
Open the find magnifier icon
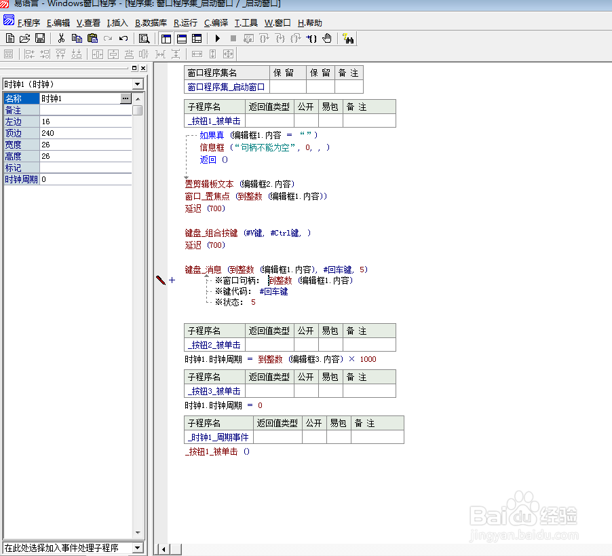click(144, 38)
